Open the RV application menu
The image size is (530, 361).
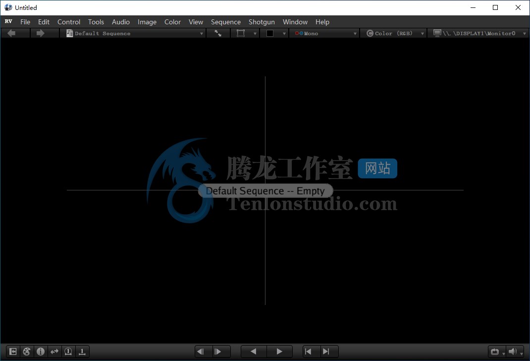click(x=8, y=22)
